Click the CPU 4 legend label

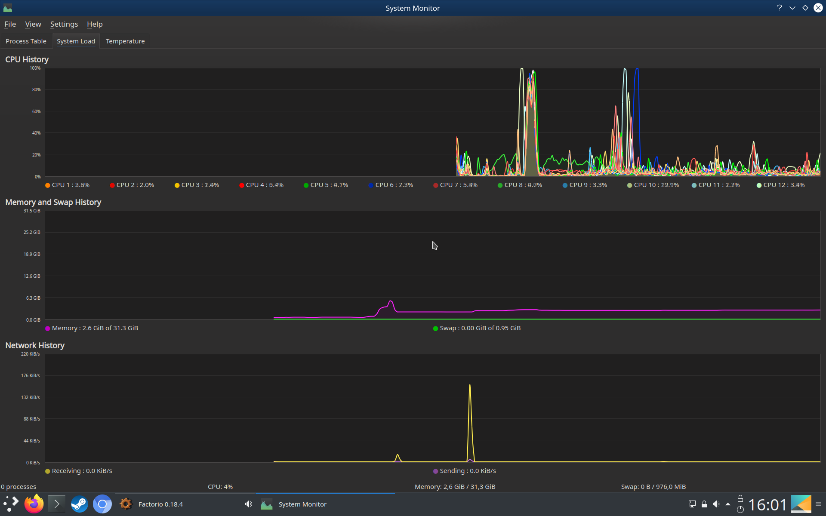(265, 185)
